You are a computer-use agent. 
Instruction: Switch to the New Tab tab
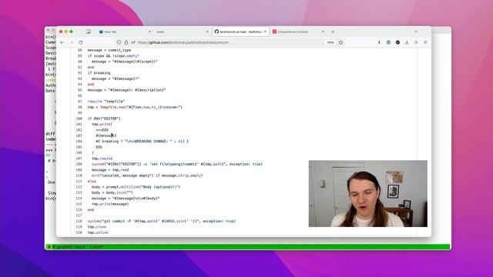(124, 32)
